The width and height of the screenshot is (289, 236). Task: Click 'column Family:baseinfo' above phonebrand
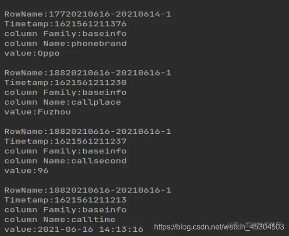[66, 34]
